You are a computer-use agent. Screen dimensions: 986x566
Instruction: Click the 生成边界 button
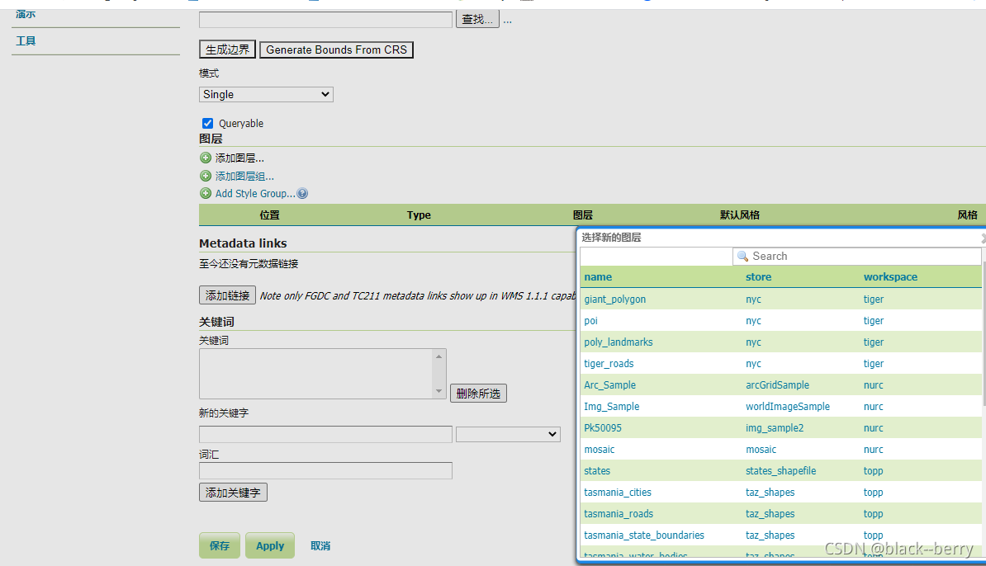click(x=228, y=50)
